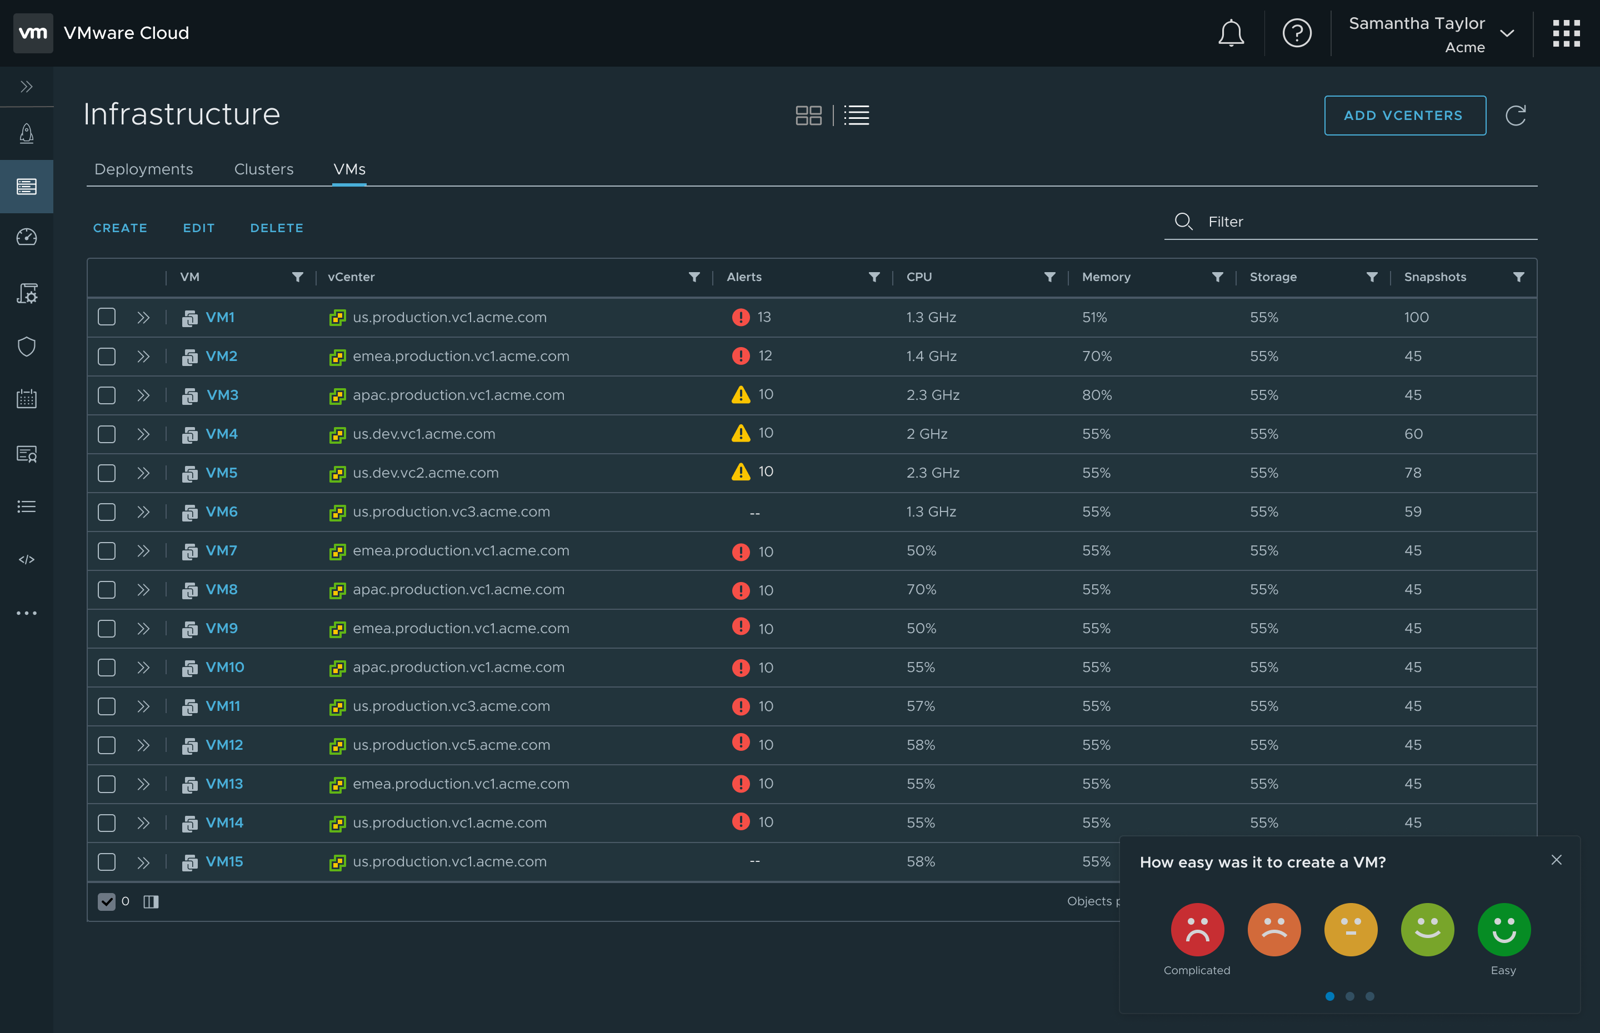
Task: Switch to the Clusters tab
Action: pyautogui.click(x=264, y=169)
